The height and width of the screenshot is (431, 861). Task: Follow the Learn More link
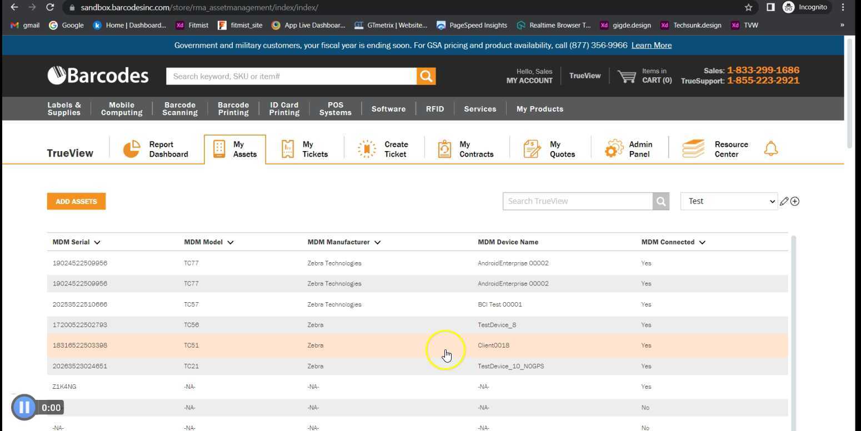click(x=651, y=46)
